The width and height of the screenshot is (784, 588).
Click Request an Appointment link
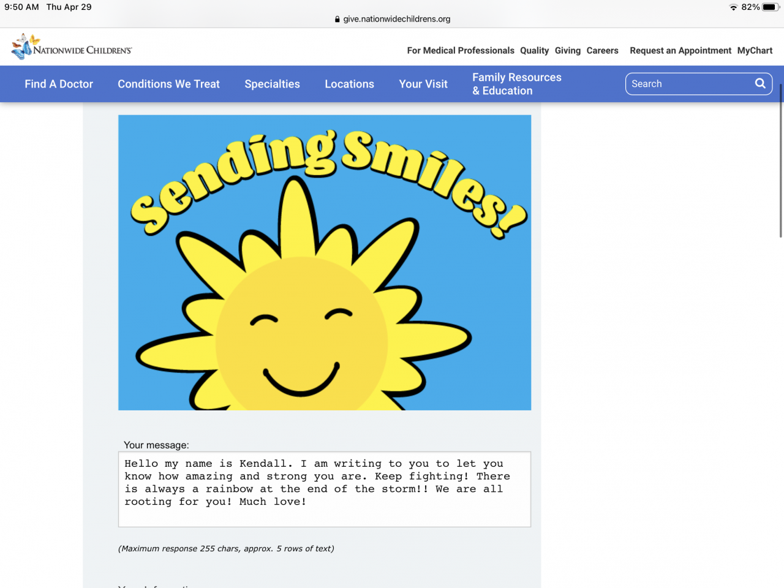680,51
